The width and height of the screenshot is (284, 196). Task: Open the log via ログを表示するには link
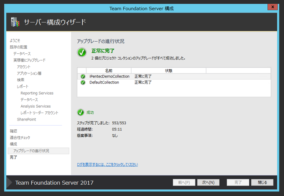(x=107, y=164)
